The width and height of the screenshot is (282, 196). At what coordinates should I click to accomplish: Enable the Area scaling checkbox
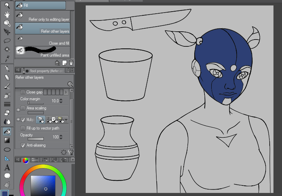tap(23, 108)
